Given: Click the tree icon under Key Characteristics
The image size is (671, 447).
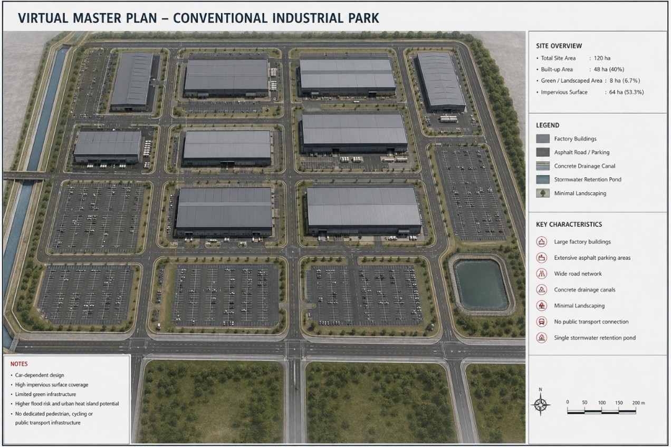Looking at the screenshot, I should 541,306.
